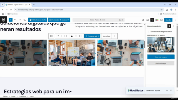178x100 pixels.
Task: Select the left laptops cover image
Action: click(x=23, y=53)
